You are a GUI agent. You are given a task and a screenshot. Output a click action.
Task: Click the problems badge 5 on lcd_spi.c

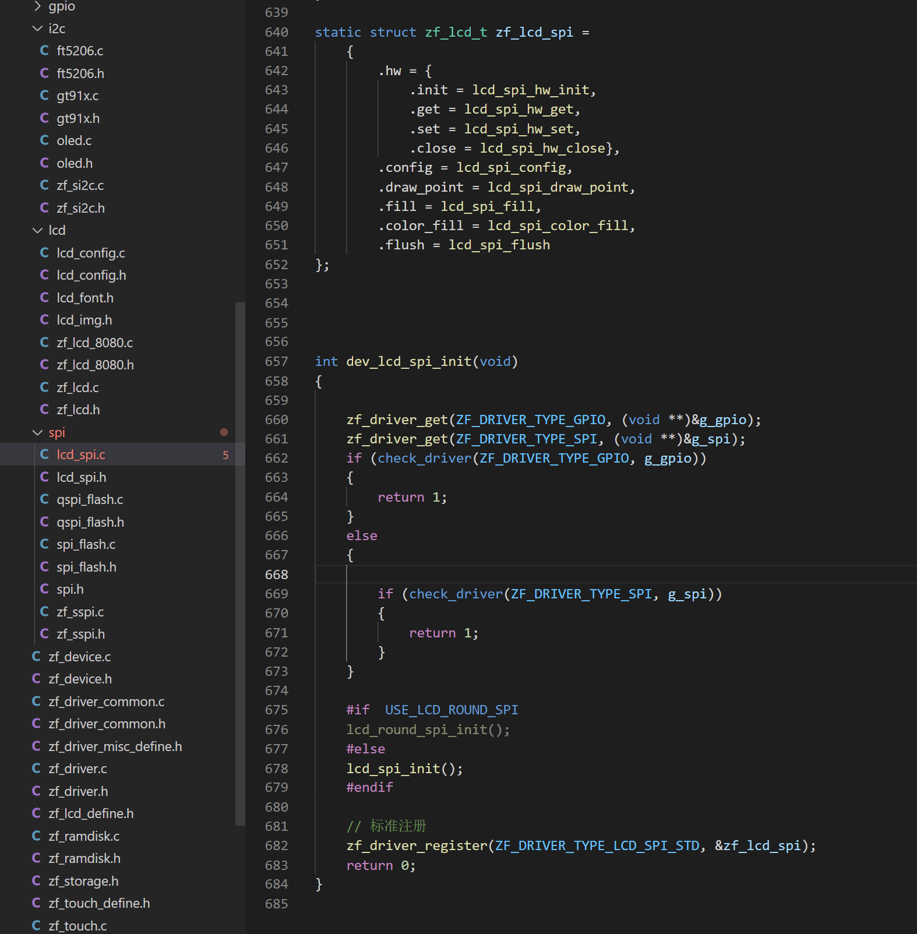(x=225, y=455)
